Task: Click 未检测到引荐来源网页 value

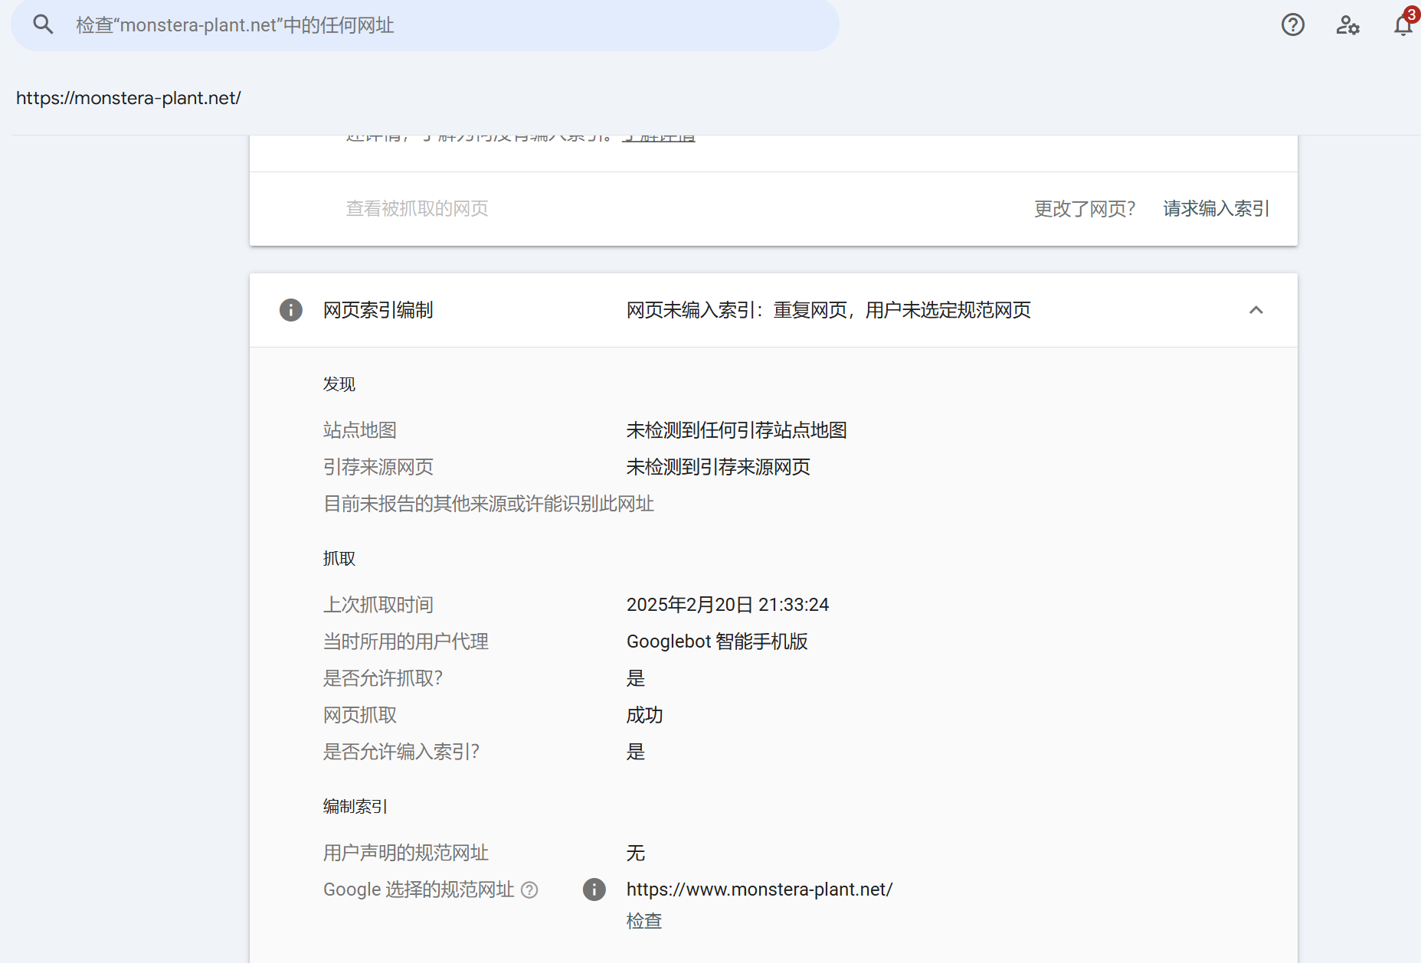Action: pyautogui.click(x=718, y=467)
